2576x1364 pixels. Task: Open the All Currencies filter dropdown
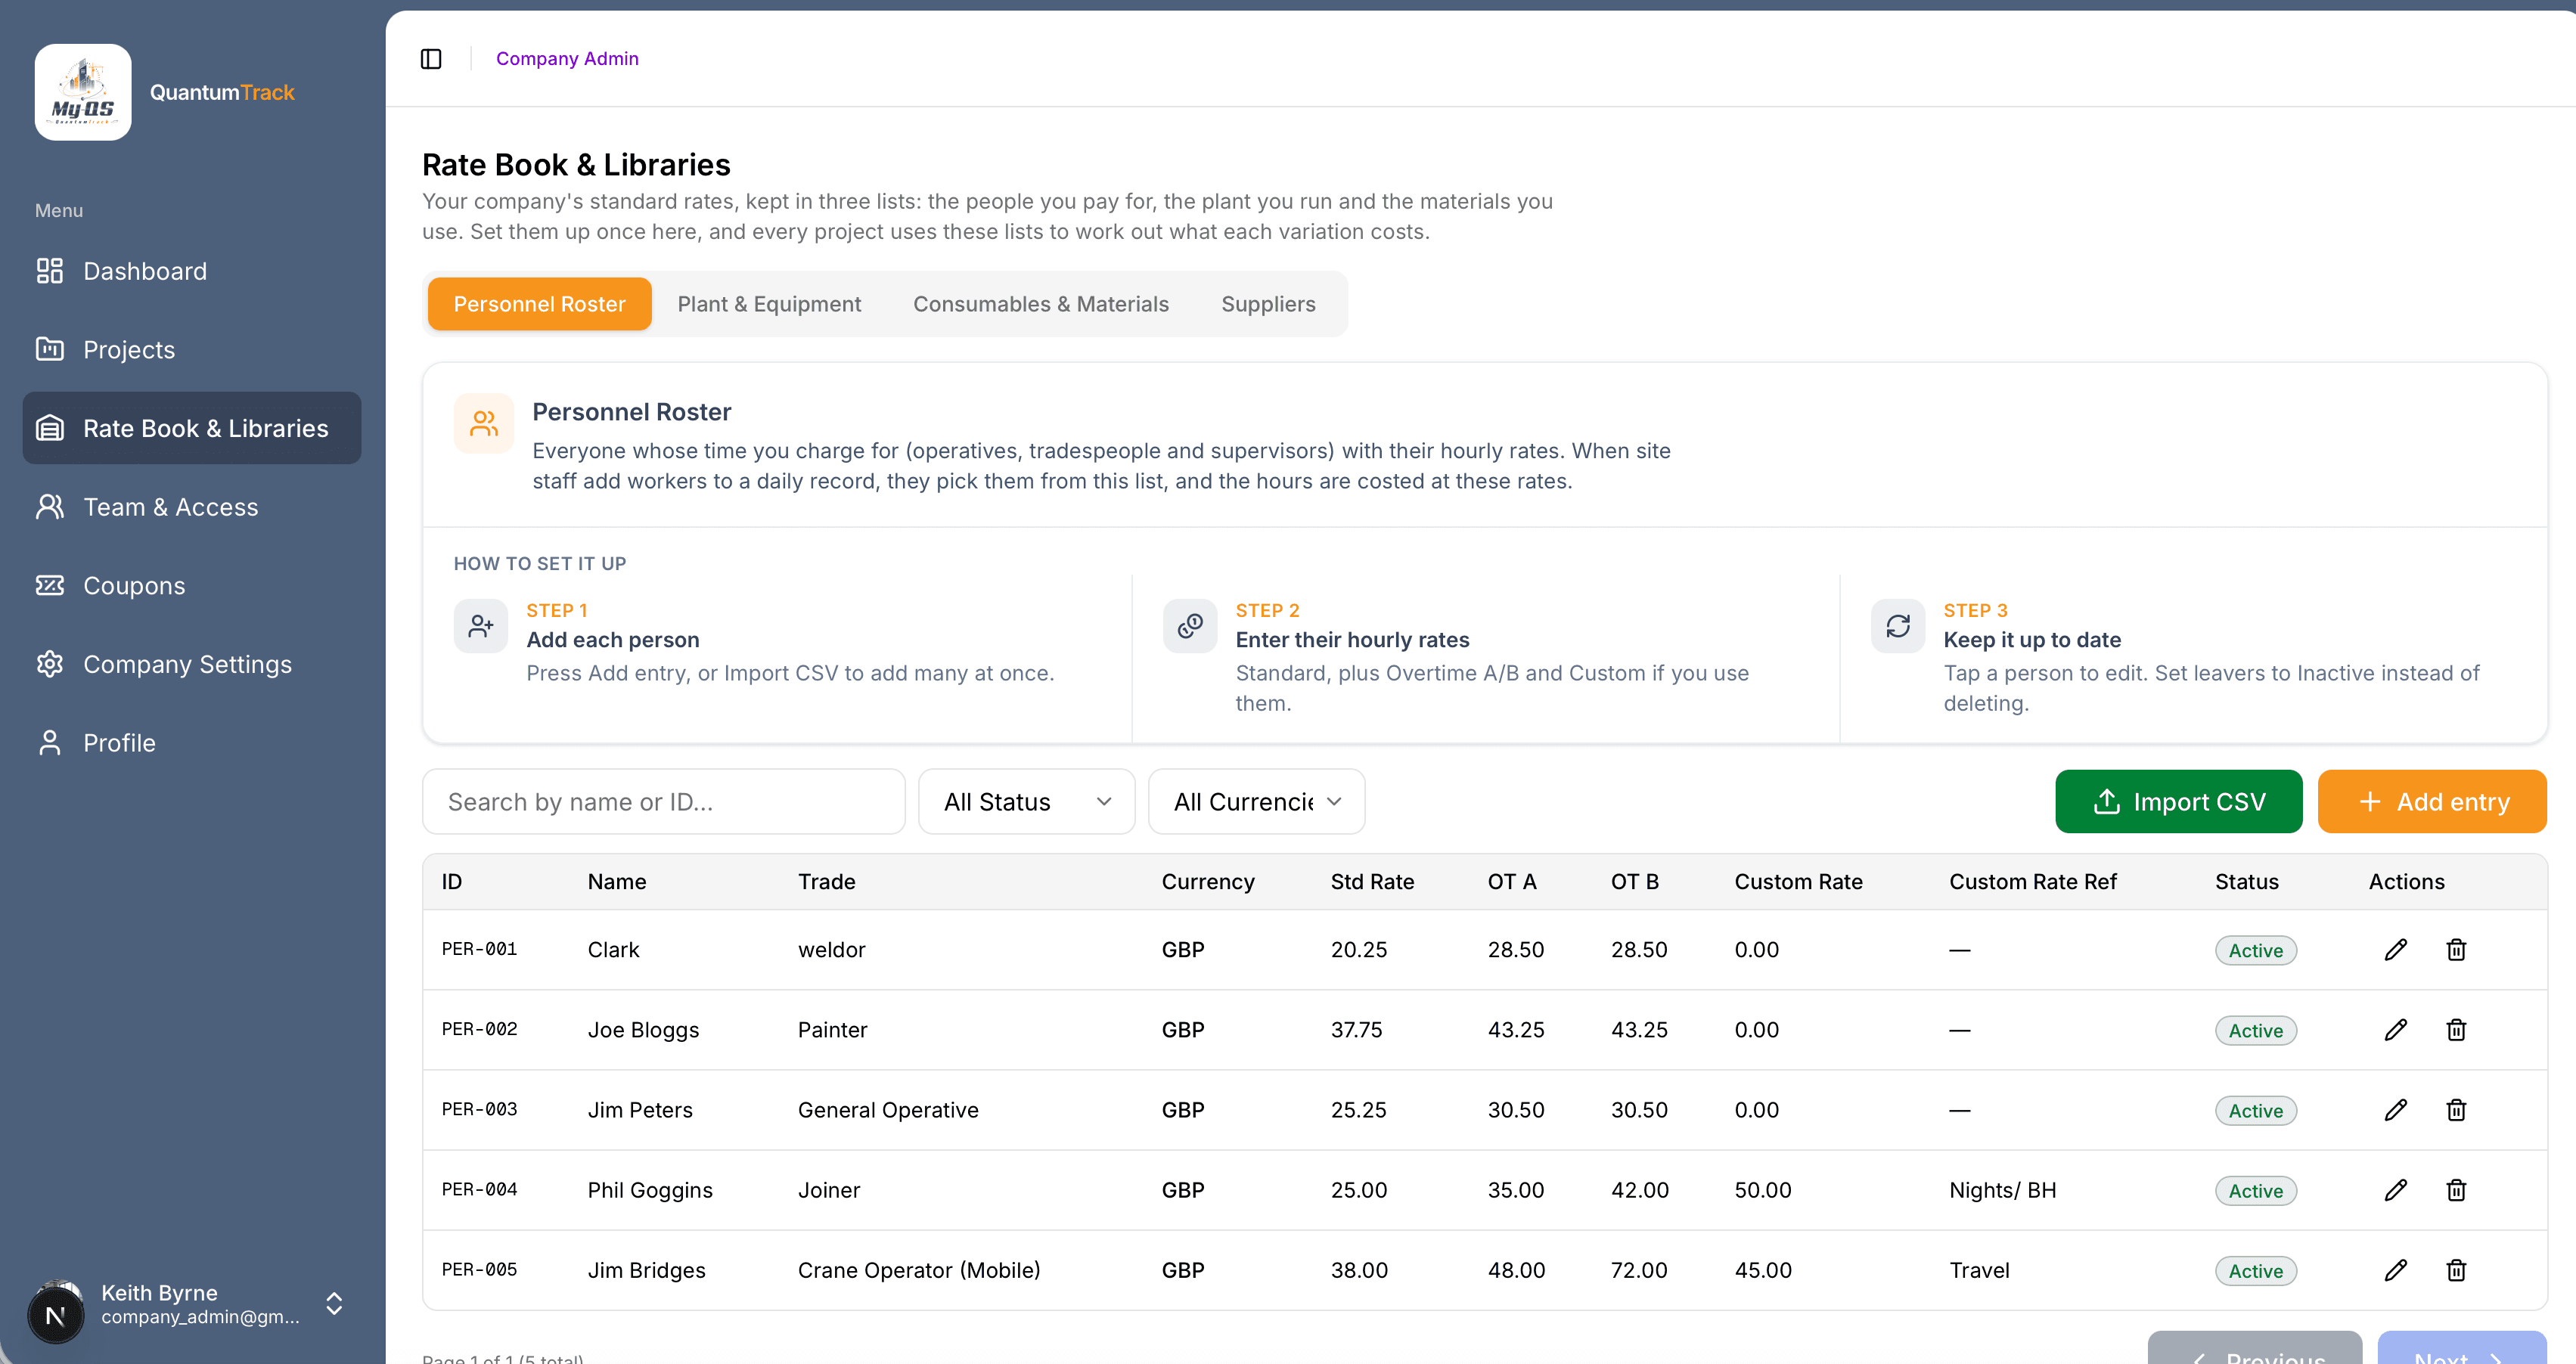(x=1257, y=801)
